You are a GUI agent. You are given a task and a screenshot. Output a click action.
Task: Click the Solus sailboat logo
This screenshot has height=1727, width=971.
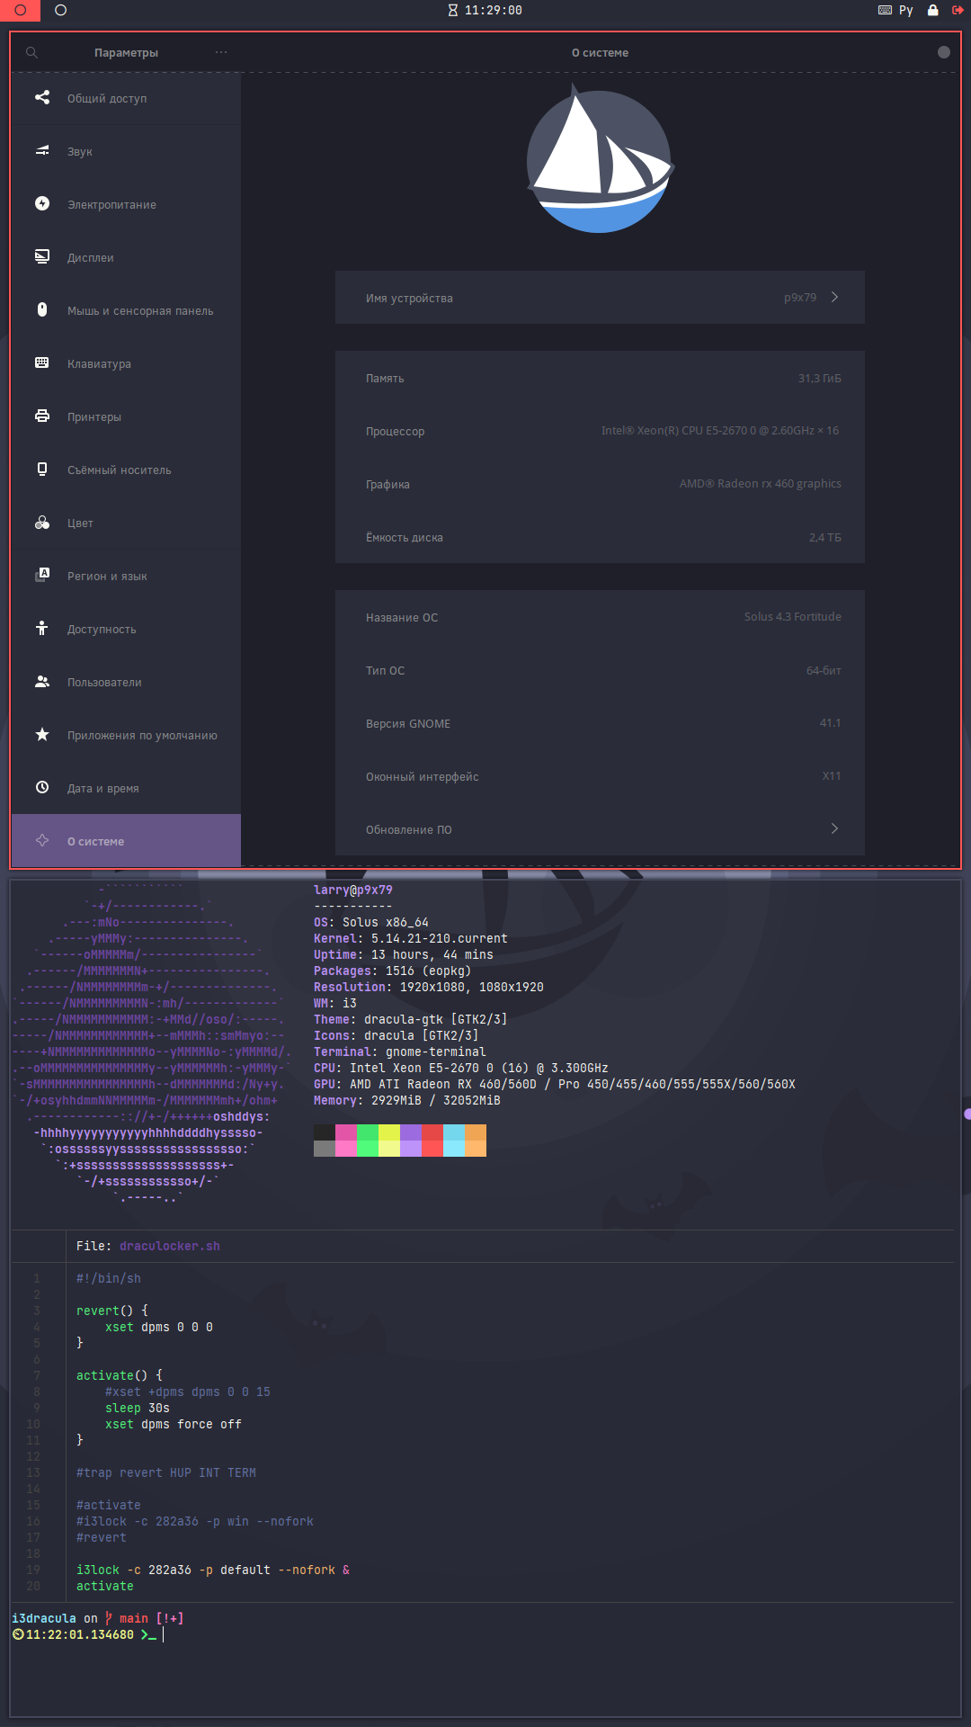pyautogui.click(x=600, y=158)
